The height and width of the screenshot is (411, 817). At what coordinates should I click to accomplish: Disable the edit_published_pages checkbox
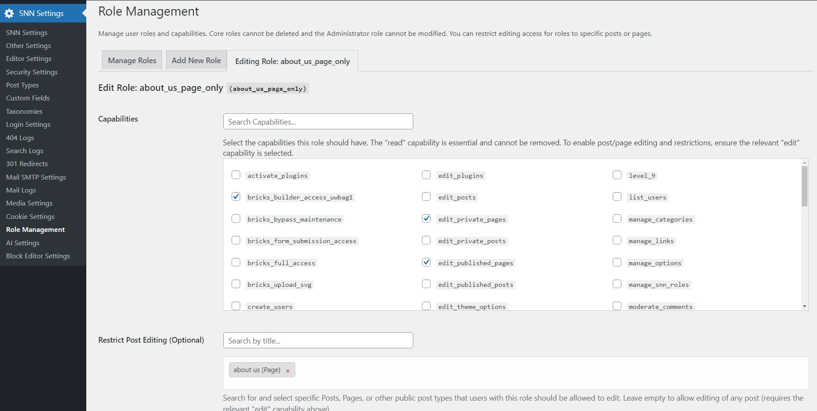point(426,262)
